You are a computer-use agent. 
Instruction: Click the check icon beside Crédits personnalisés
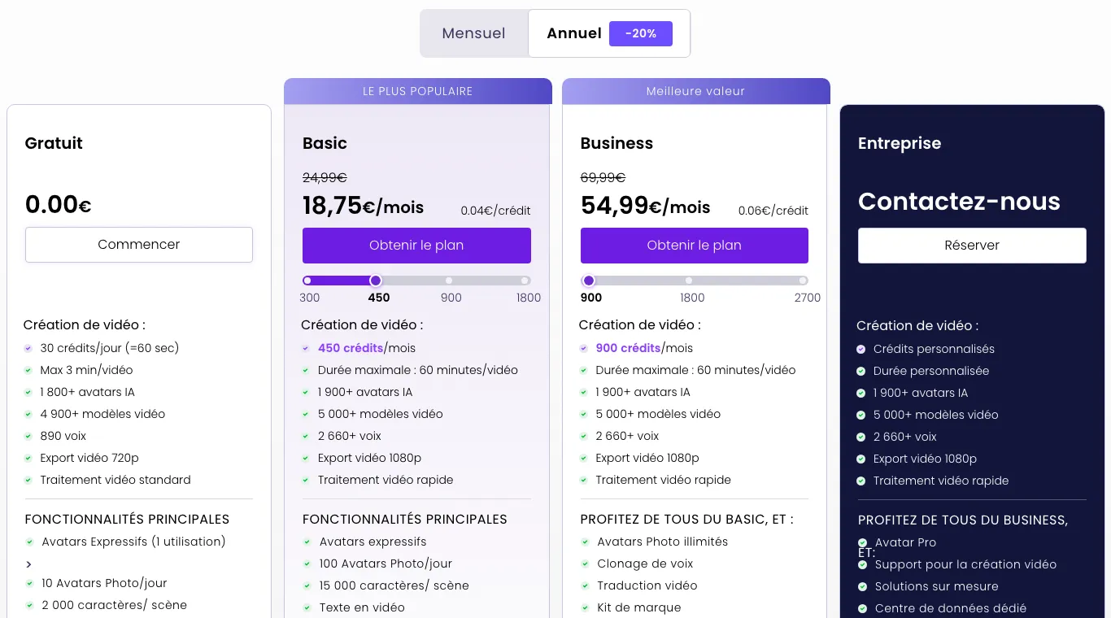point(861,349)
